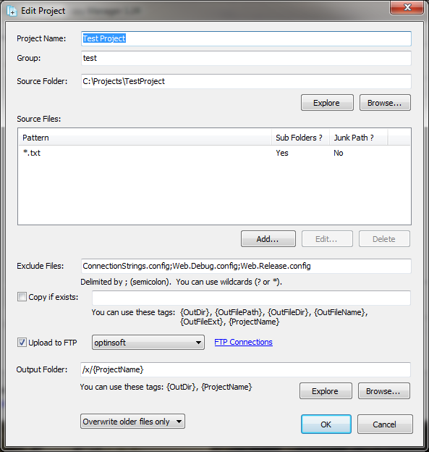The height and width of the screenshot is (452, 429).
Task: Click the Edit Project title bar icon
Action: (12, 11)
